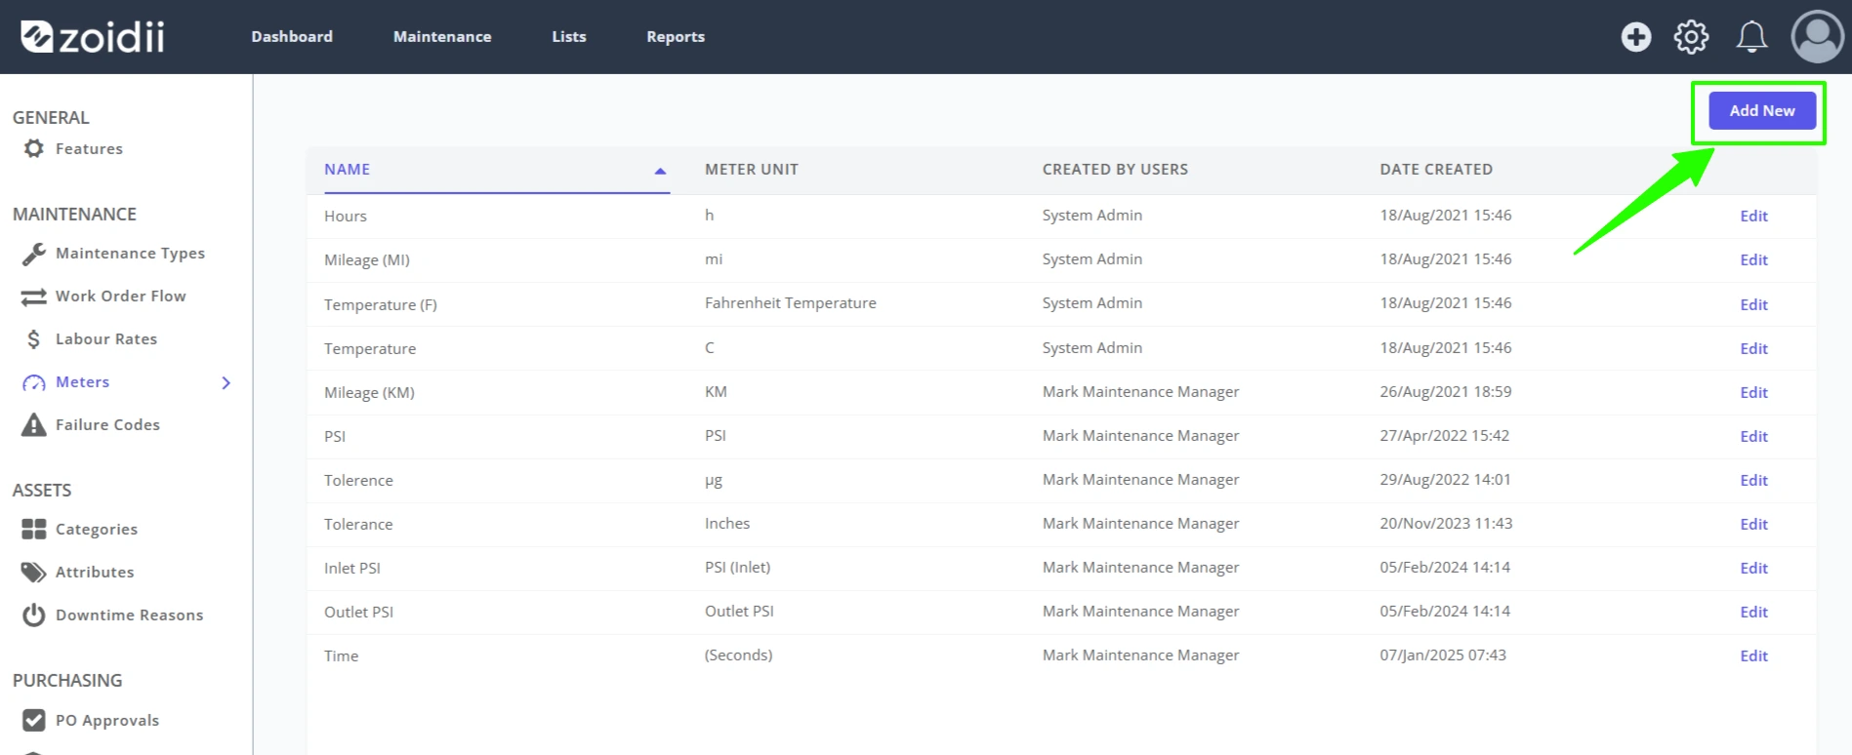Toggle the NAME column sort arrow
The image size is (1852, 755).
coord(660,171)
